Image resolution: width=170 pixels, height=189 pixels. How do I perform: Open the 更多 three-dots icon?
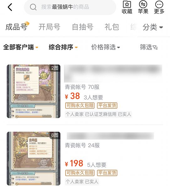[x=159, y=4]
